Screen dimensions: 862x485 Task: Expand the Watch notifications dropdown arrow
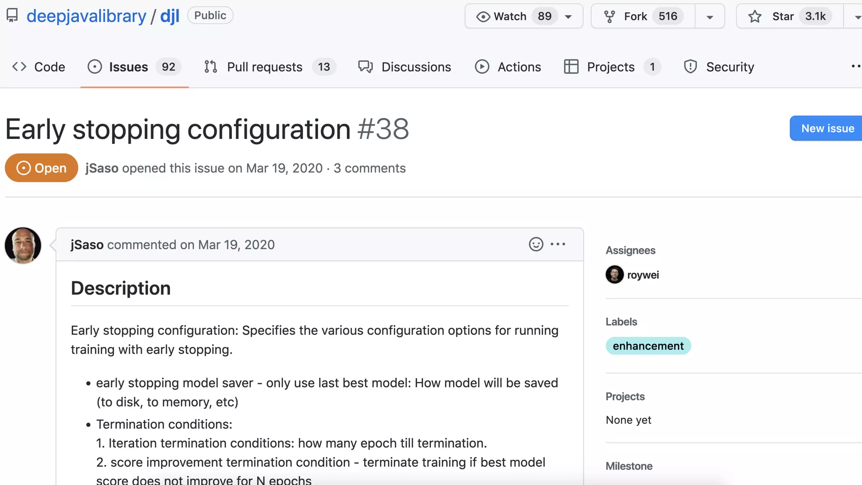click(568, 17)
